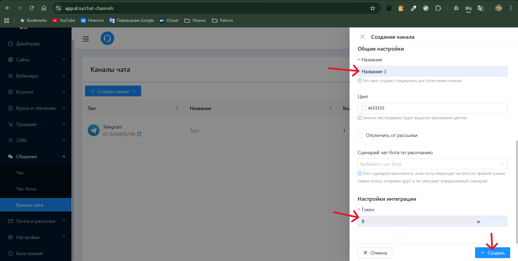This screenshot has height=261, width=518.
Task: Enable the 'Отключить от рассылки' checkbox
Action: [x=360, y=135]
